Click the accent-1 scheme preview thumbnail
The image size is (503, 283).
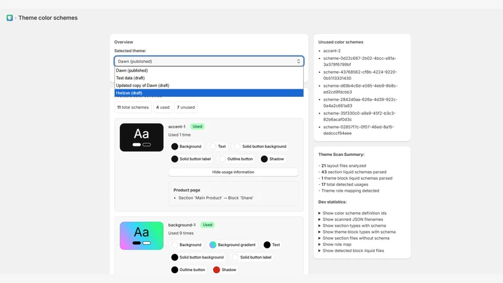tap(141, 137)
